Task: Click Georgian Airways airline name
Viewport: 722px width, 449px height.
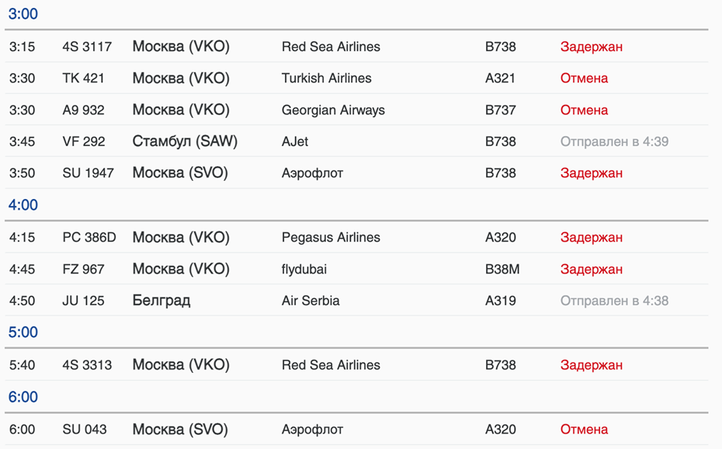Action: pos(333,110)
